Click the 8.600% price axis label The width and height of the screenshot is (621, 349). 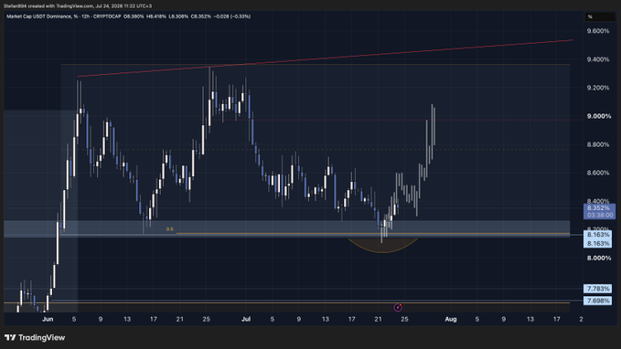pos(598,173)
